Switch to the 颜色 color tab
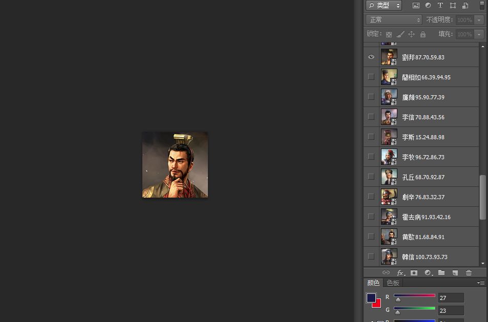The height and width of the screenshot is (322, 488). pos(373,283)
